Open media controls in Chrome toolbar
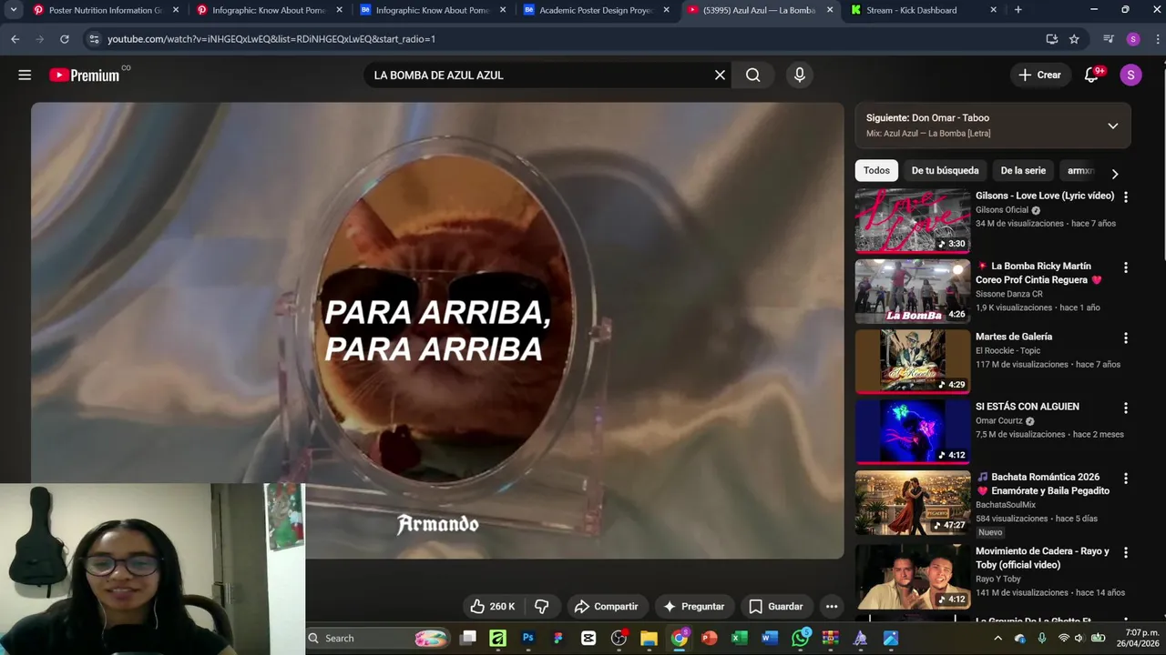The height and width of the screenshot is (655, 1166). click(x=1108, y=39)
